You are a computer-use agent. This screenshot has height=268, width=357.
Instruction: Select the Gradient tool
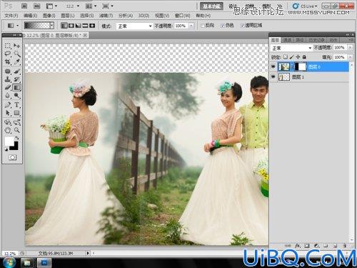[16, 87]
